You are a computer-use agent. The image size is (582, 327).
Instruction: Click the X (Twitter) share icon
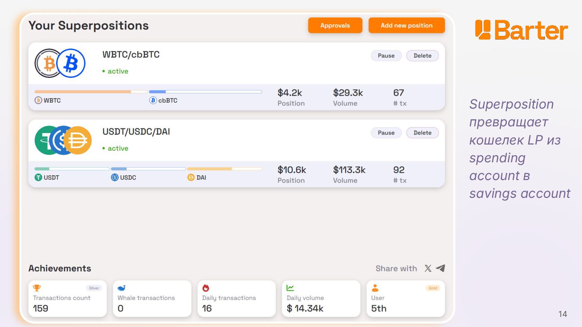428,268
